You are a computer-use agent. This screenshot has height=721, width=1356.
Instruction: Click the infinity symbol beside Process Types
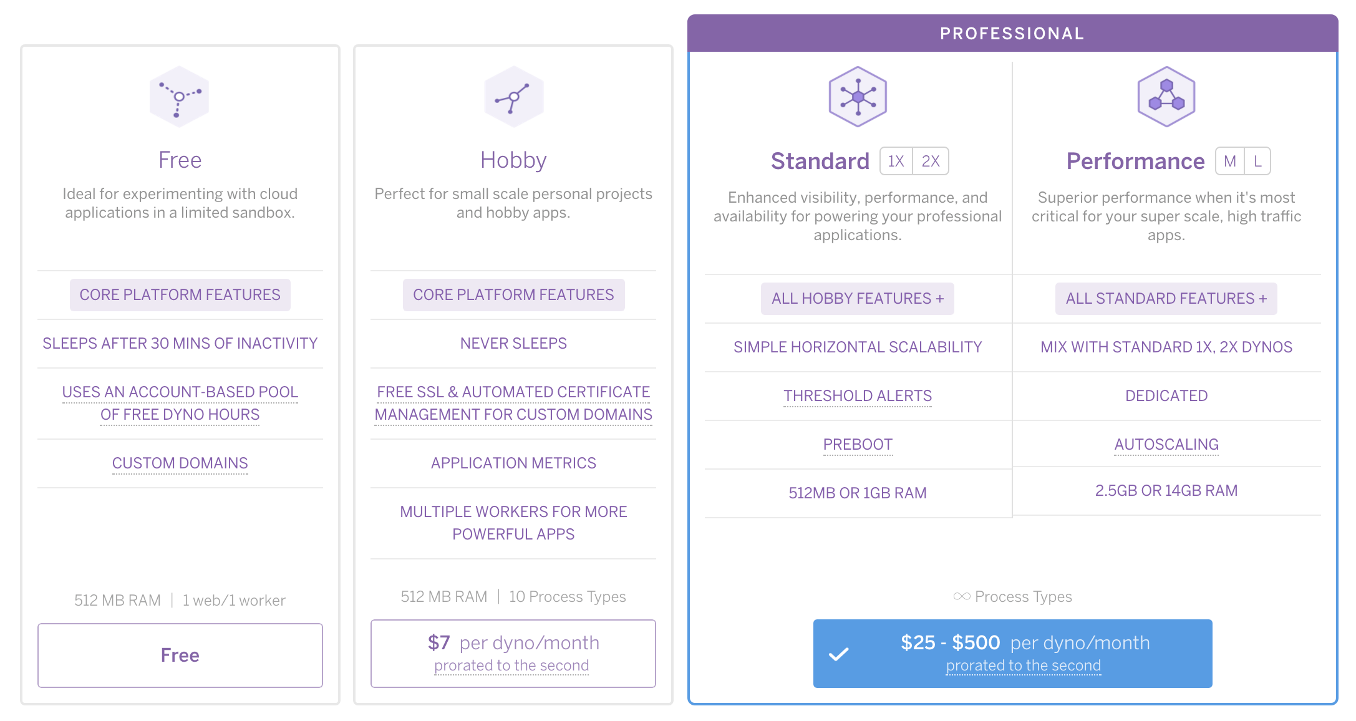point(961,597)
